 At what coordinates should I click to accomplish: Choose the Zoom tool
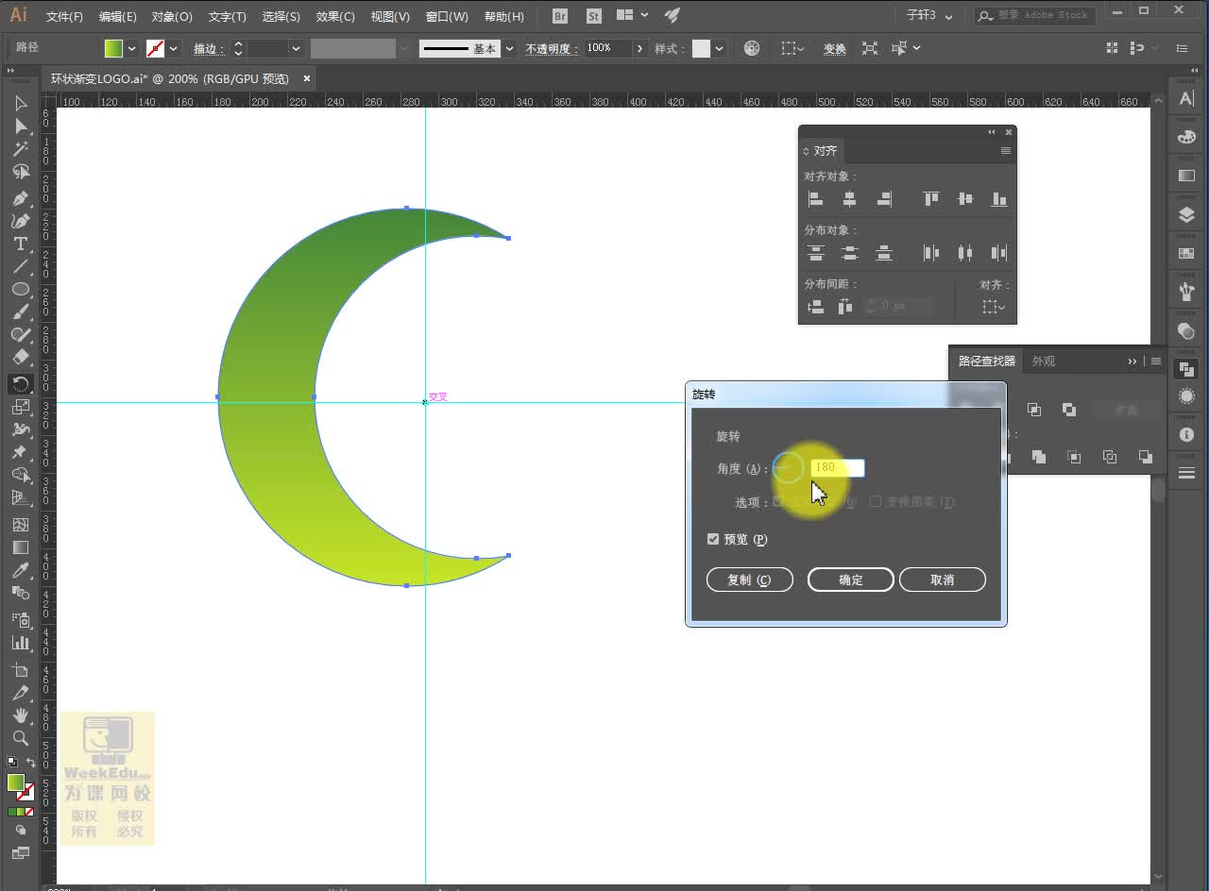(21, 738)
